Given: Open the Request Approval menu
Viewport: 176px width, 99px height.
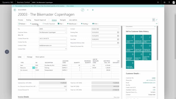Looking at the screenshot, I should [40, 20].
